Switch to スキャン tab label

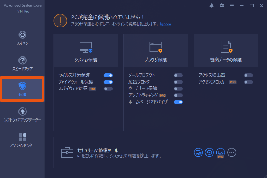tap(22, 43)
